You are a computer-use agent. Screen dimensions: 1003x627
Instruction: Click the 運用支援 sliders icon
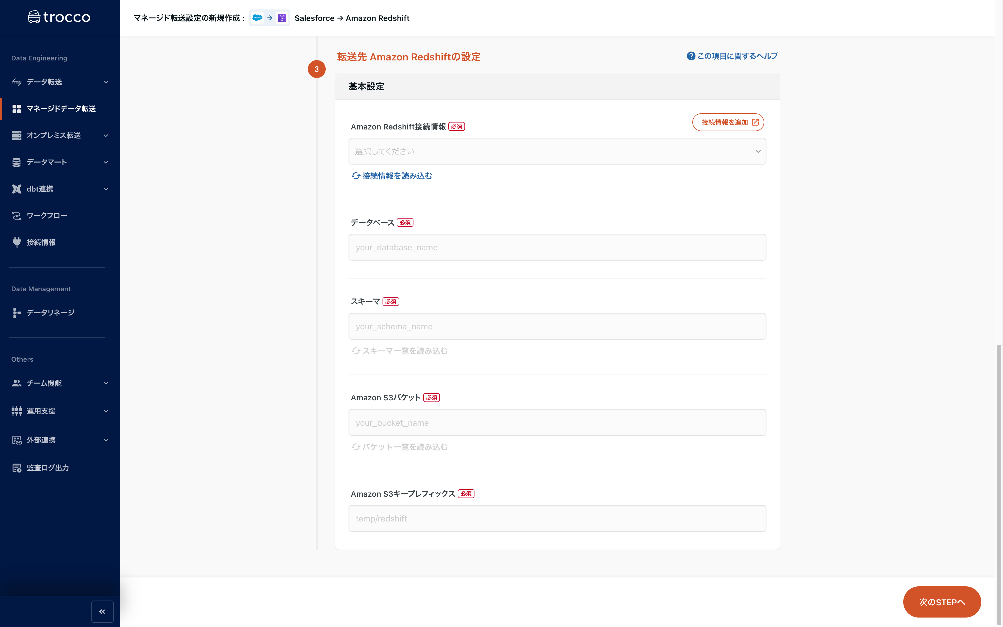[17, 411]
